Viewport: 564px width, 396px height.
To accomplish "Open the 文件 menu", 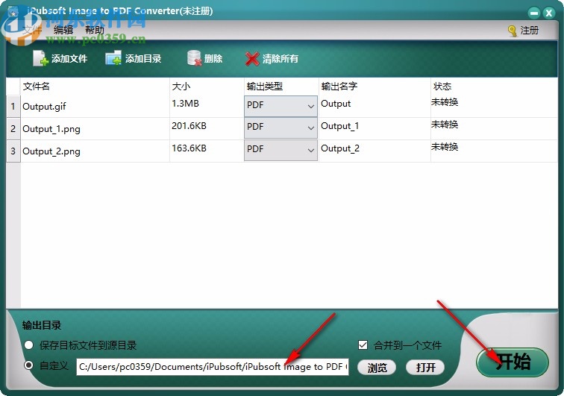I will pyautogui.click(x=32, y=30).
